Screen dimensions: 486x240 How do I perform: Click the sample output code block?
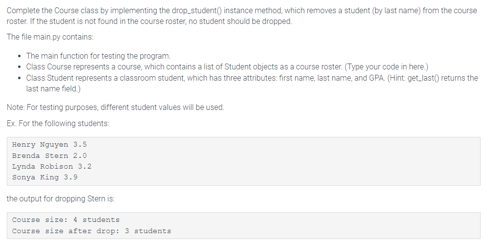244,225
